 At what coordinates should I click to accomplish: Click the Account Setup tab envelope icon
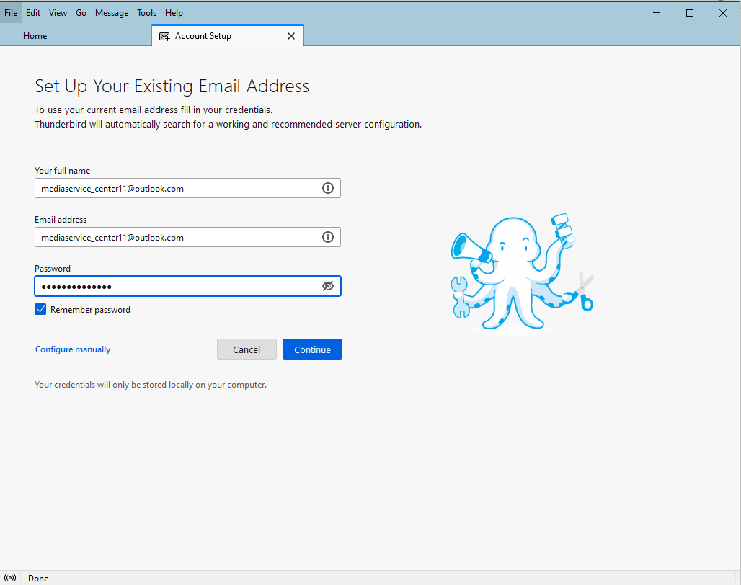tap(164, 36)
